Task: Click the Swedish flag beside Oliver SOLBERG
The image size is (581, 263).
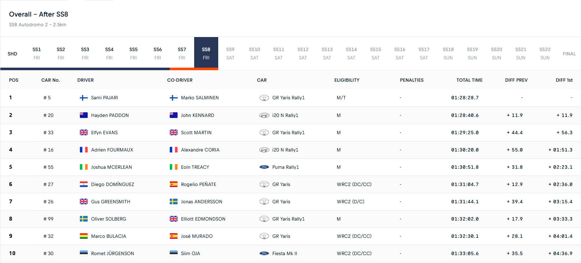Action: (84, 219)
